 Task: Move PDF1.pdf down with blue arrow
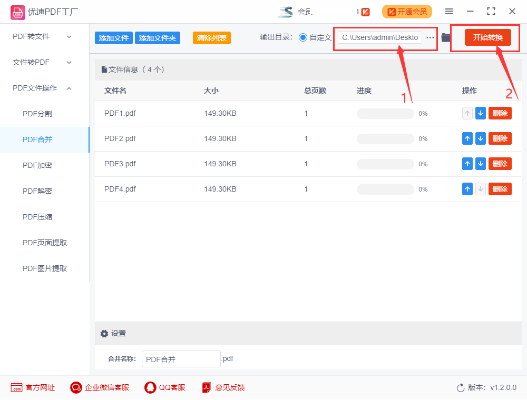coord(480,113)
